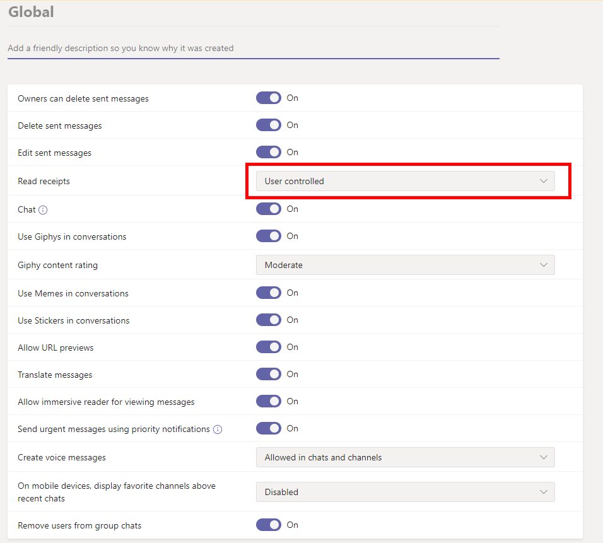The image size is (603, 543).
Task: Disable Remove users from group chats
Action: 269,525
